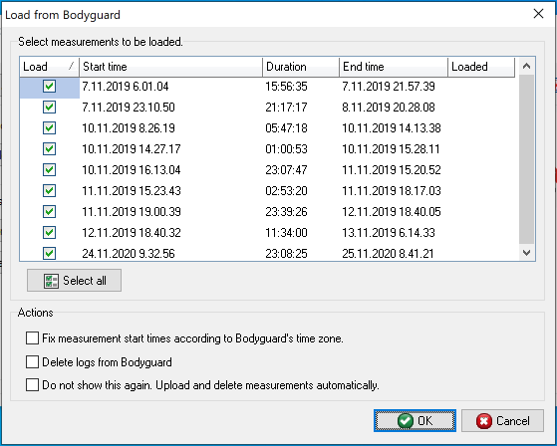Enable Delete logs from Bodyguard
Screen dimensions: 557x446
coord(32,362)
